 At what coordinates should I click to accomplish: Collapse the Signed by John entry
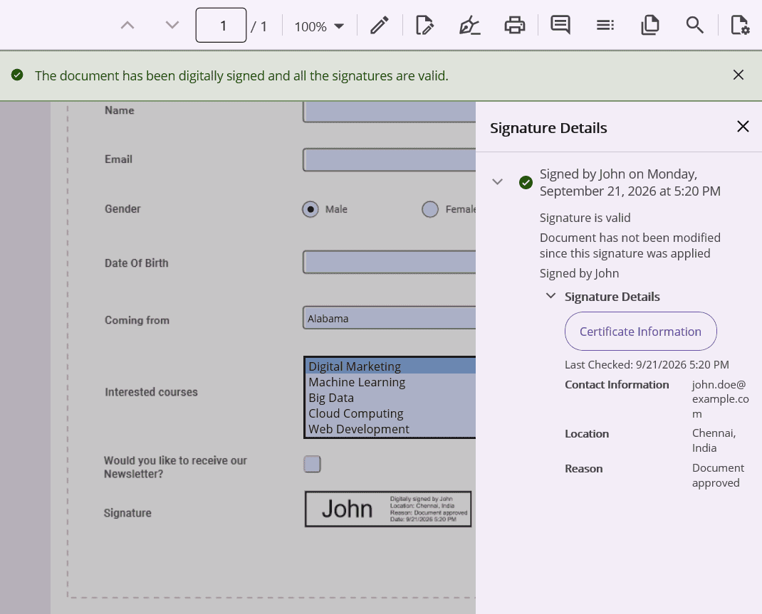point(497,182)
